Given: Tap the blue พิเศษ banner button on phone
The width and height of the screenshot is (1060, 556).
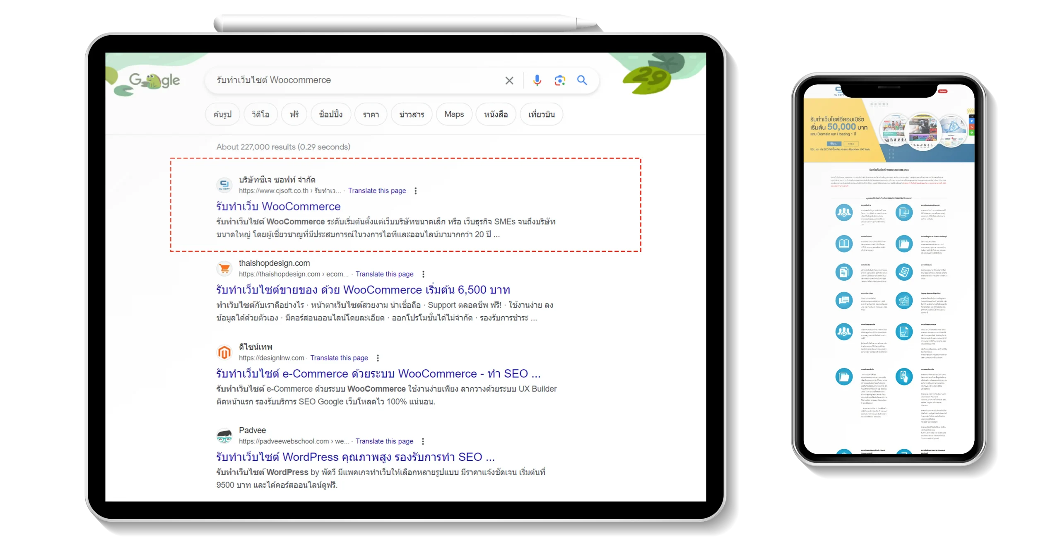Looking at the screenshot, I should click(834, 144).
